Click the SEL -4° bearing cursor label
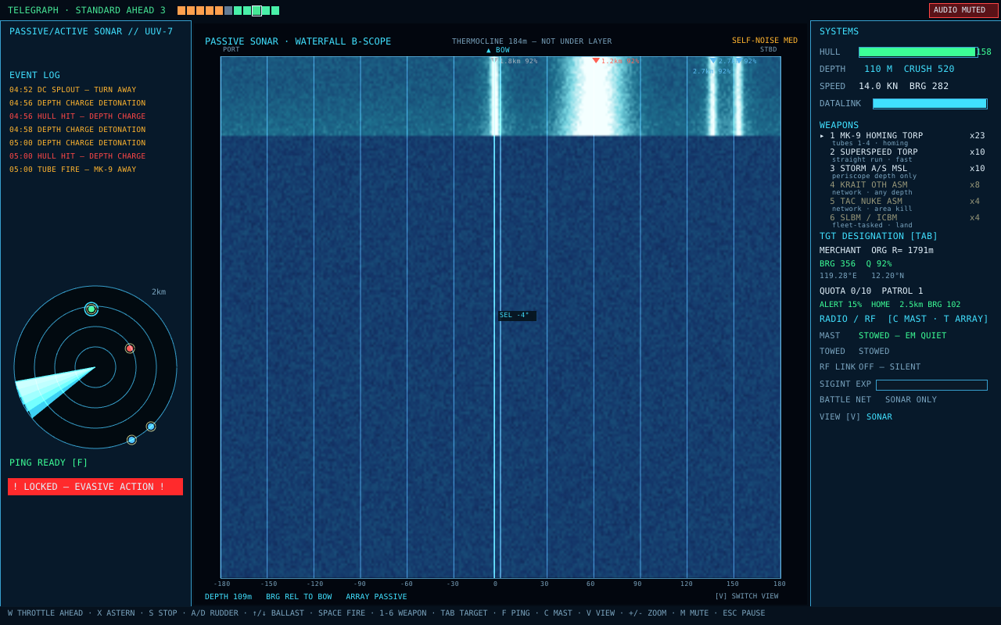 tap(517, 316)
